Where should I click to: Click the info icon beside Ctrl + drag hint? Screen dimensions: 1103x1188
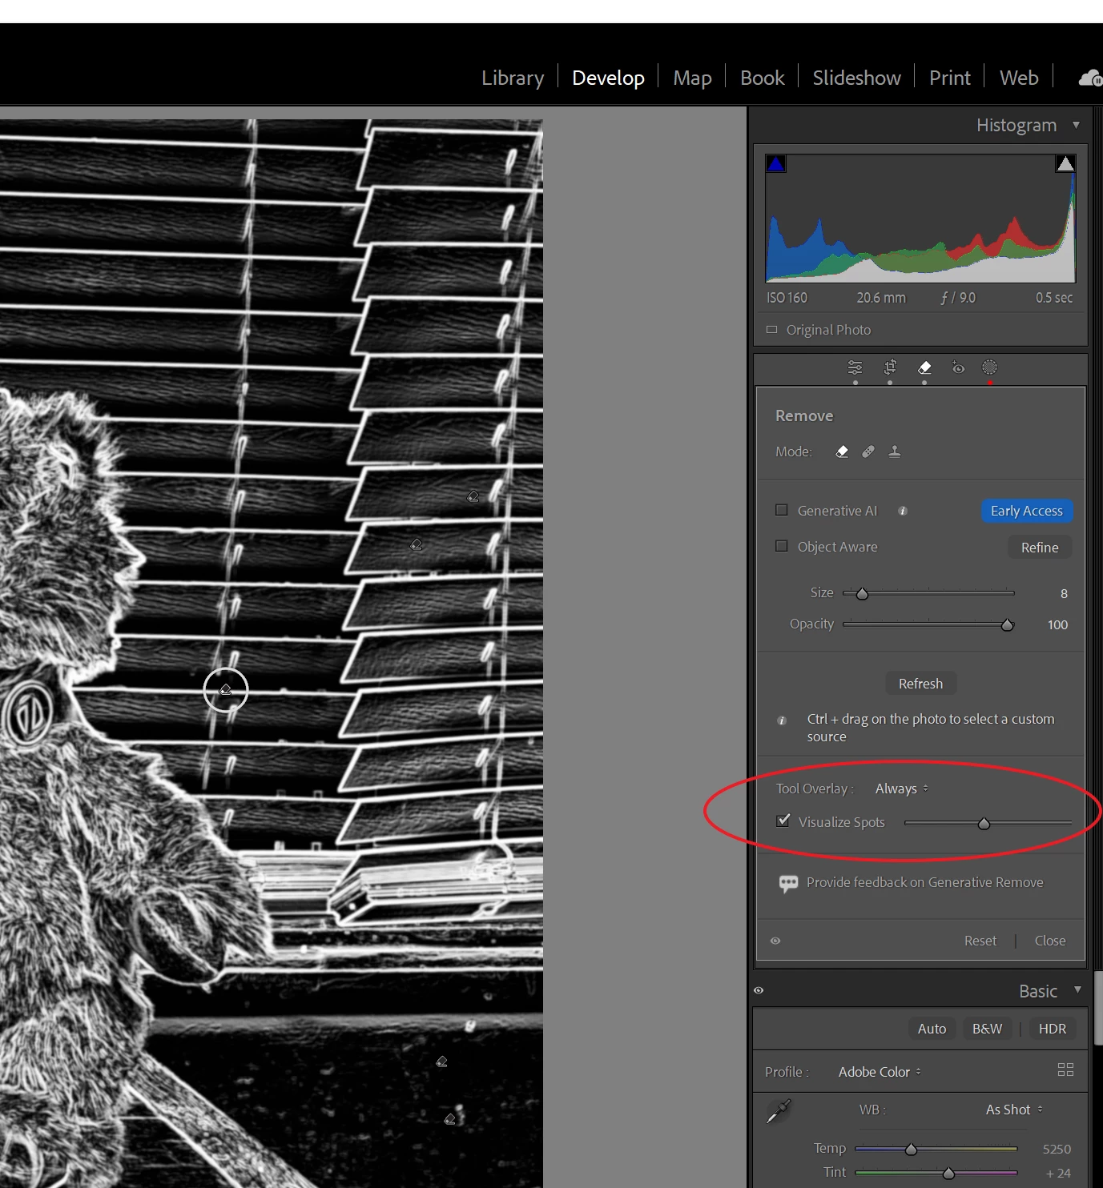pyautogui.click(x=782, y=720)
